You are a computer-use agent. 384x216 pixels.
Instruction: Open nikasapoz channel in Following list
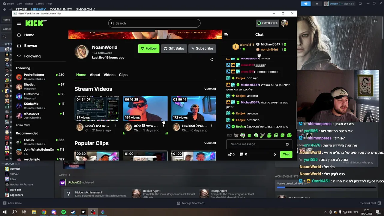(40, 115)
